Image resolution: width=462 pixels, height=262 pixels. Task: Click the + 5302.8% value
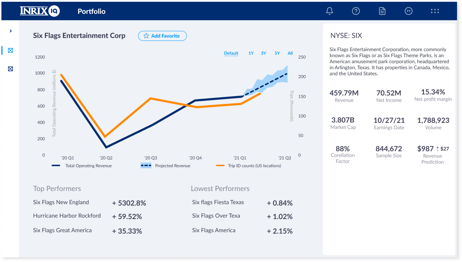[x=129, y=203]
